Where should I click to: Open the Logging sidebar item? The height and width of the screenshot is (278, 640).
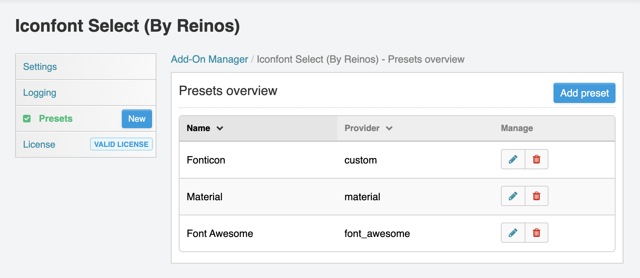coord(86,93)
